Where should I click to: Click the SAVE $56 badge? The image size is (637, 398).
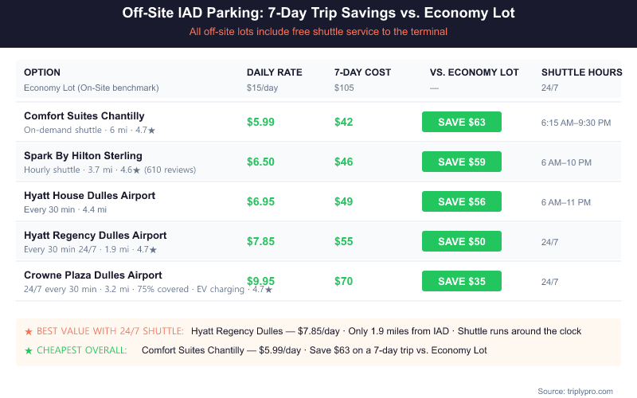pos(462,201)
